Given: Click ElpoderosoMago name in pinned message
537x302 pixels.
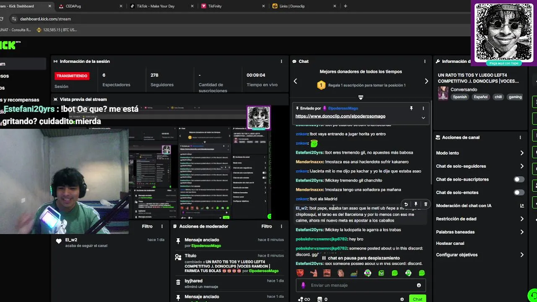Looking at the screenshot, I should coord(343,108).
